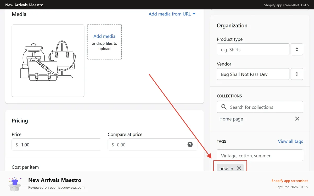
Task: Click the Reviewed on ecomappreviews.com text
Action: coord(56,187)
